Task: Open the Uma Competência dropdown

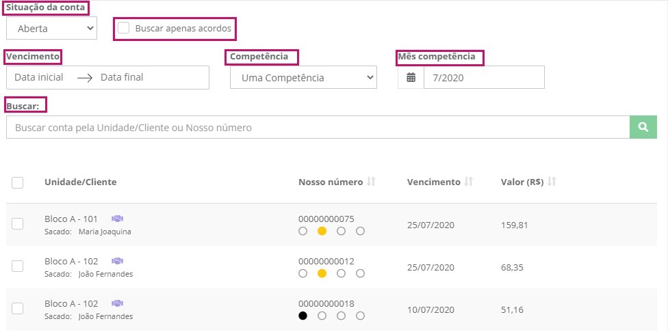Action: pyautogui.click(x=303, y=77)
